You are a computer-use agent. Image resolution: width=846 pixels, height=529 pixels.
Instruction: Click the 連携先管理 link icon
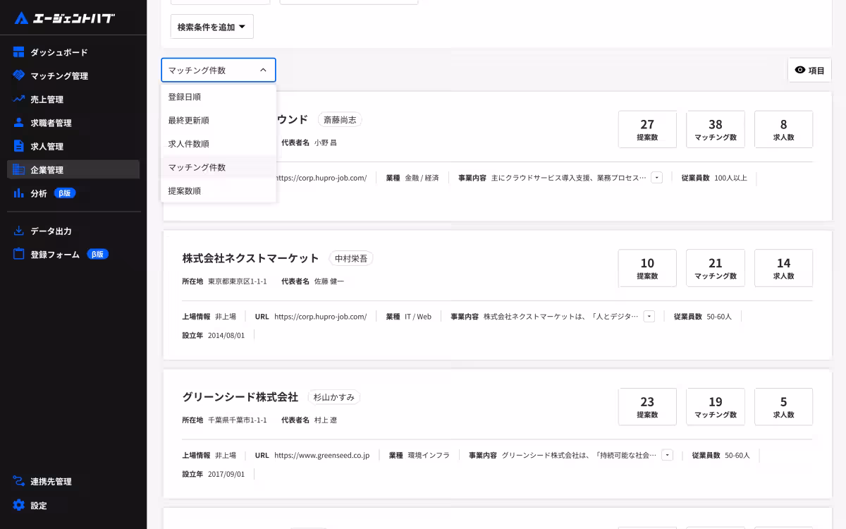[17, 481]
